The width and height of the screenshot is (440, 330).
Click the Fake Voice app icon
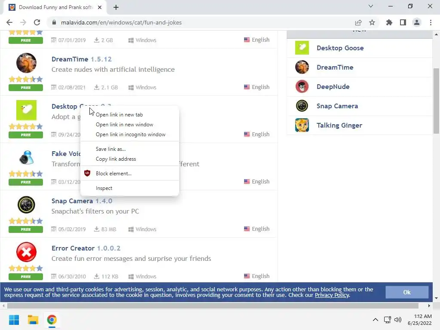[26, 157]
